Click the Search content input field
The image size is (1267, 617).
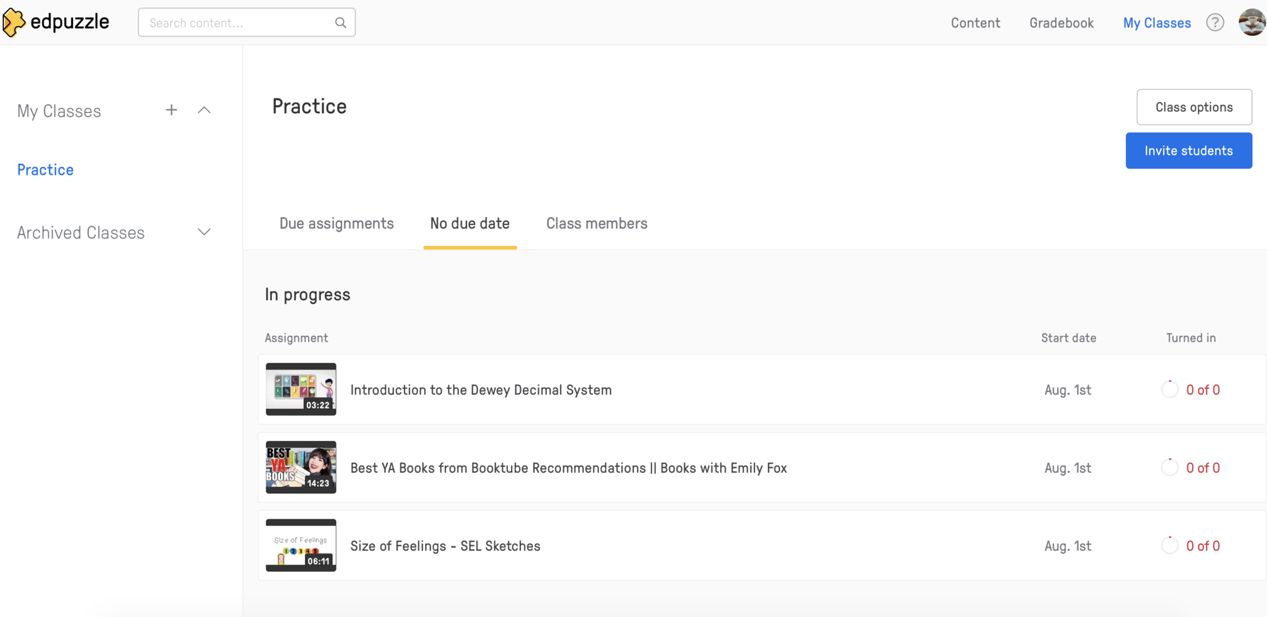[x=238, y=23]
